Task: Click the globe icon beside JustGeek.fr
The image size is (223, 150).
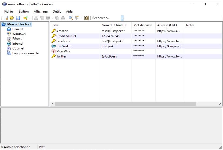Action: [53, 46]
